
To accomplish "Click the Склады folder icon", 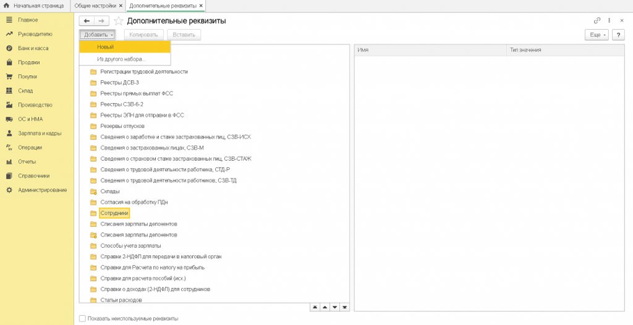I will tap(93, 192).
